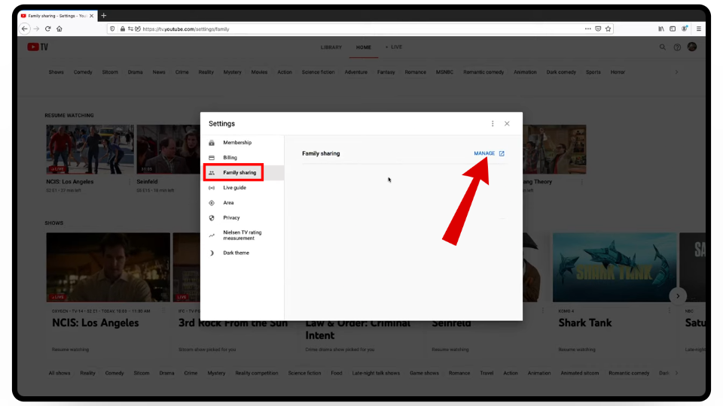Close the Family sharing browser tab
Image resolution: width=723 pixels, height=406 pixels.
91,16
